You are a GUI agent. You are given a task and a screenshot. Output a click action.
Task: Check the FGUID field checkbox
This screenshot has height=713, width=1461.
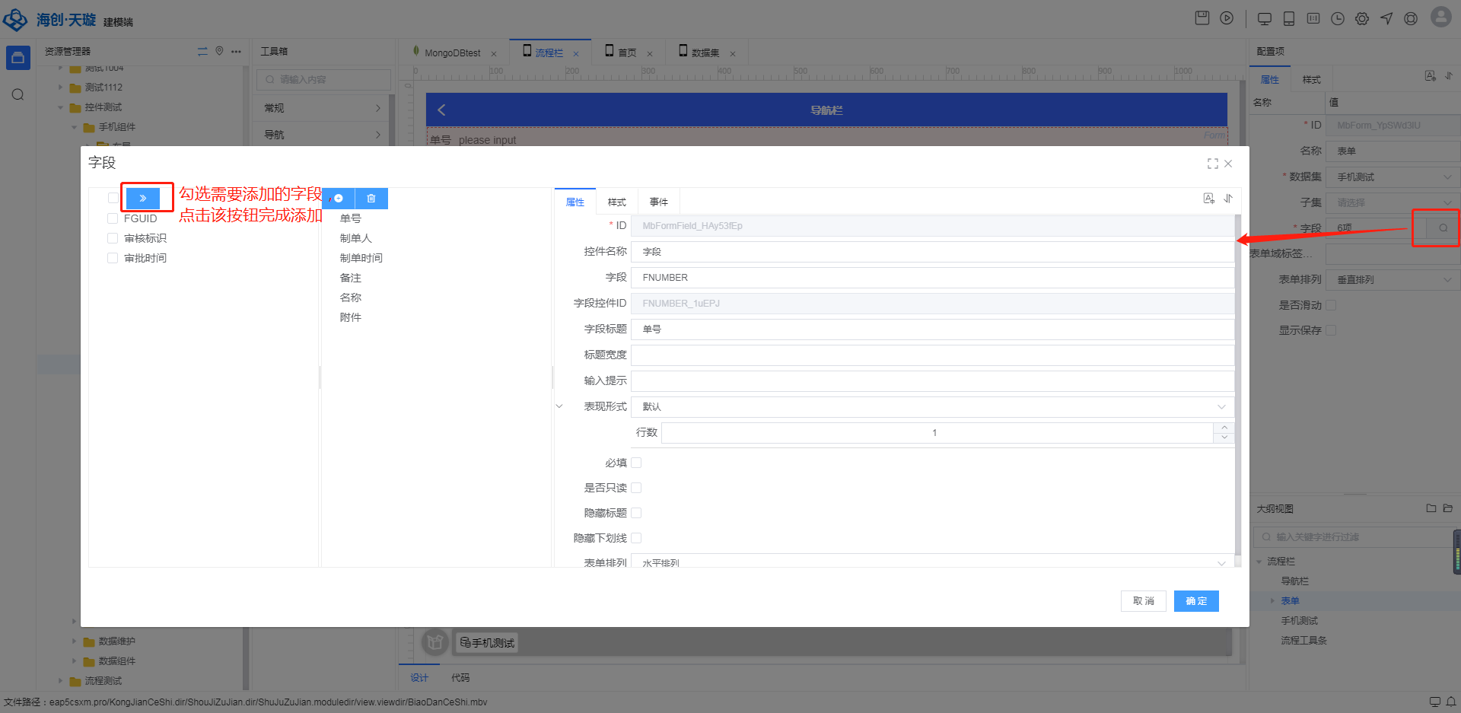click(x=113, y=218)
